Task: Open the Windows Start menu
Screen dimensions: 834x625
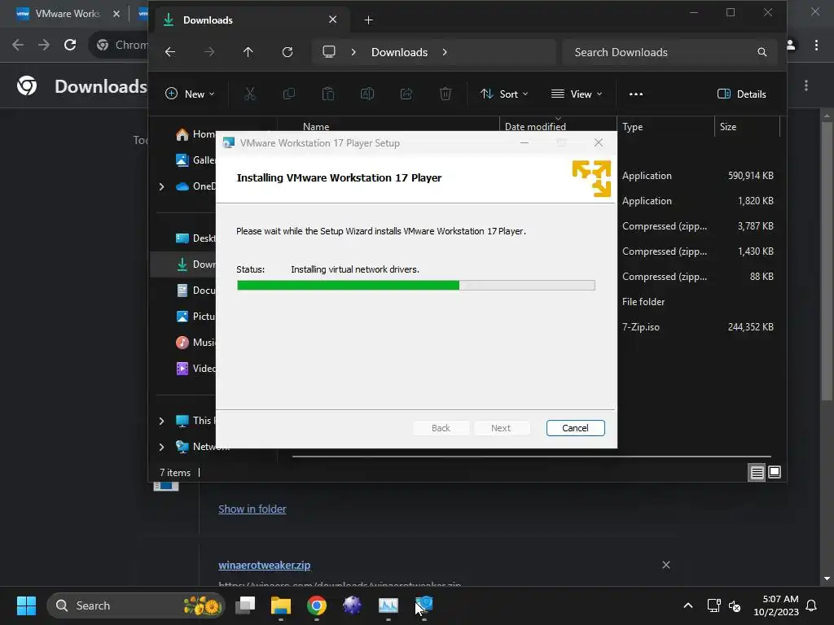Action: 26,605
